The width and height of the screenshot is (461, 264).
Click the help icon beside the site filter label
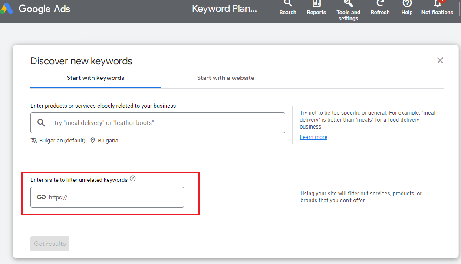tap(133, 178)
